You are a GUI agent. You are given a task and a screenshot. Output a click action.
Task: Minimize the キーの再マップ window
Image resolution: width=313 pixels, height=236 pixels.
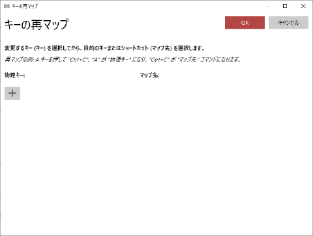coord(267,6)
